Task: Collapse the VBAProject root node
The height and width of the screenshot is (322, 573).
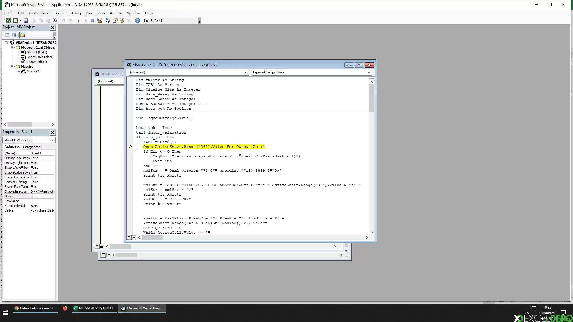Action: click(x=6, y=43)
